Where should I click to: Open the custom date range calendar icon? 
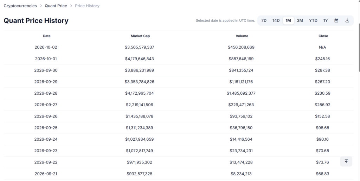pyautogui.click(x=336, y=21)
